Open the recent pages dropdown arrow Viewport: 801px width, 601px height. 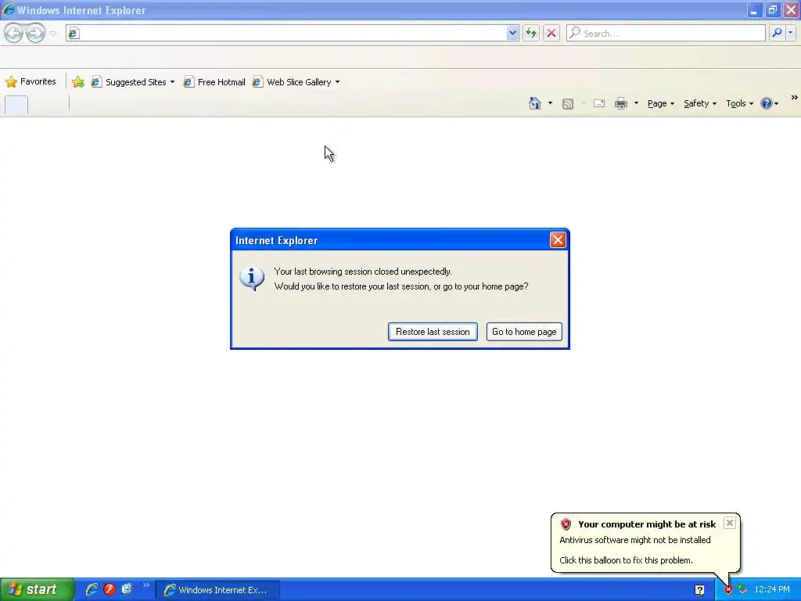(x=52, y=33)
